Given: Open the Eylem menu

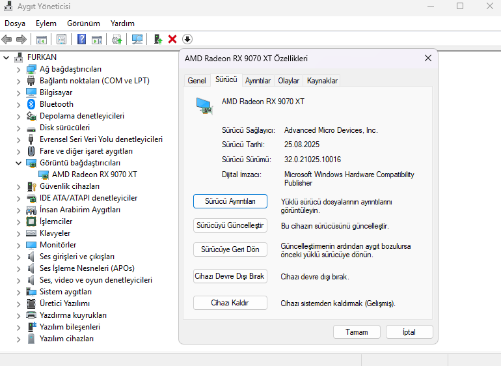Looking at the screenshot, I should (x=46, y=23).
